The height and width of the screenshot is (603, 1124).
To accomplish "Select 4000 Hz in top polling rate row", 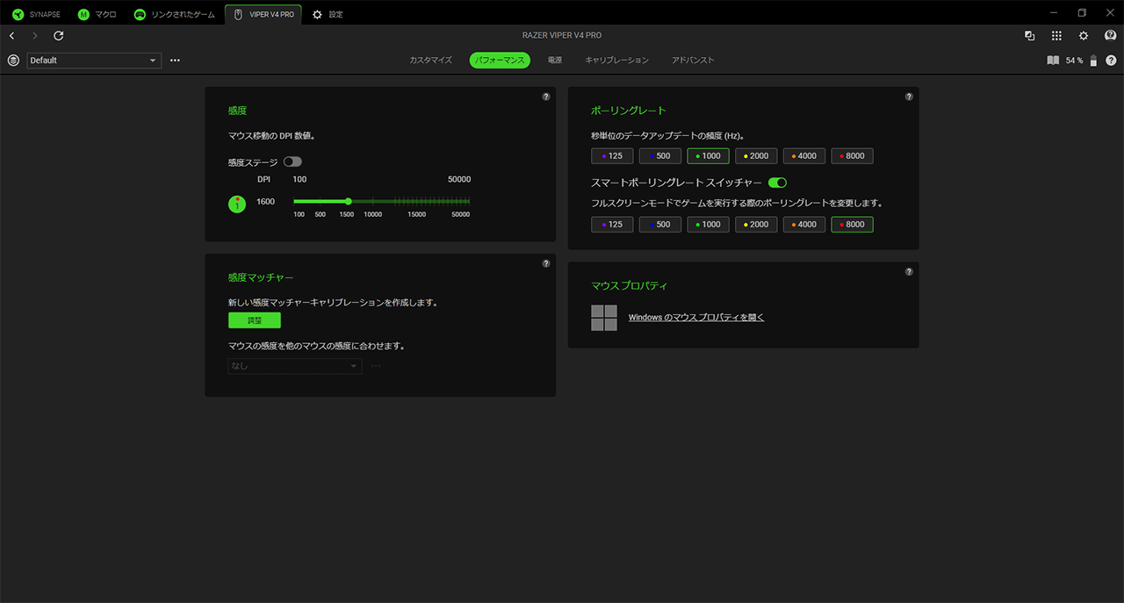I will [804, 156].
